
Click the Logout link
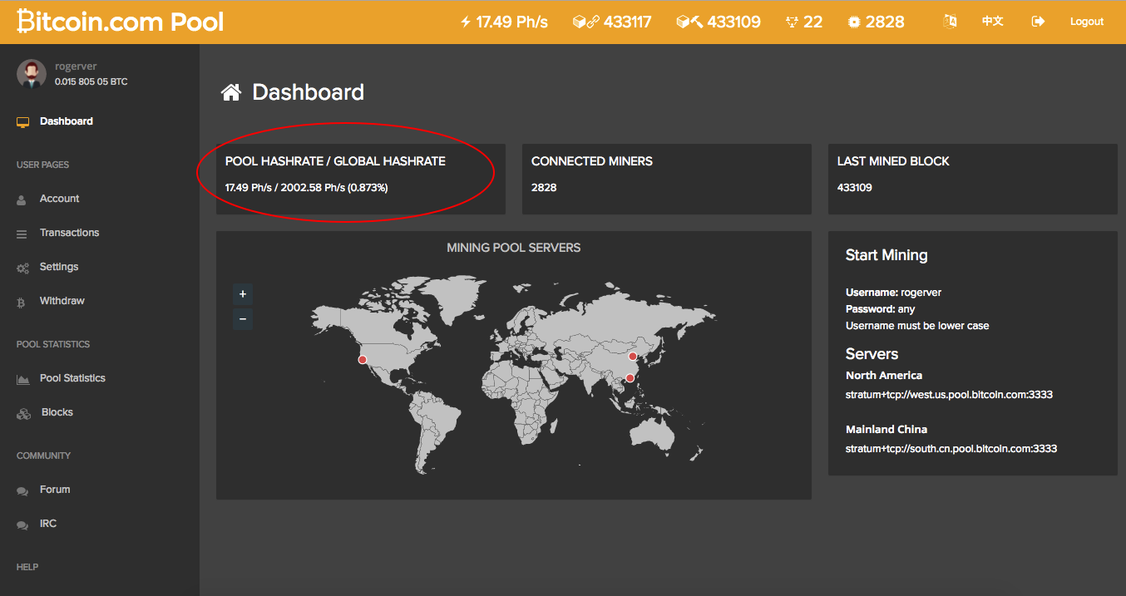(x=1087, y=22)
